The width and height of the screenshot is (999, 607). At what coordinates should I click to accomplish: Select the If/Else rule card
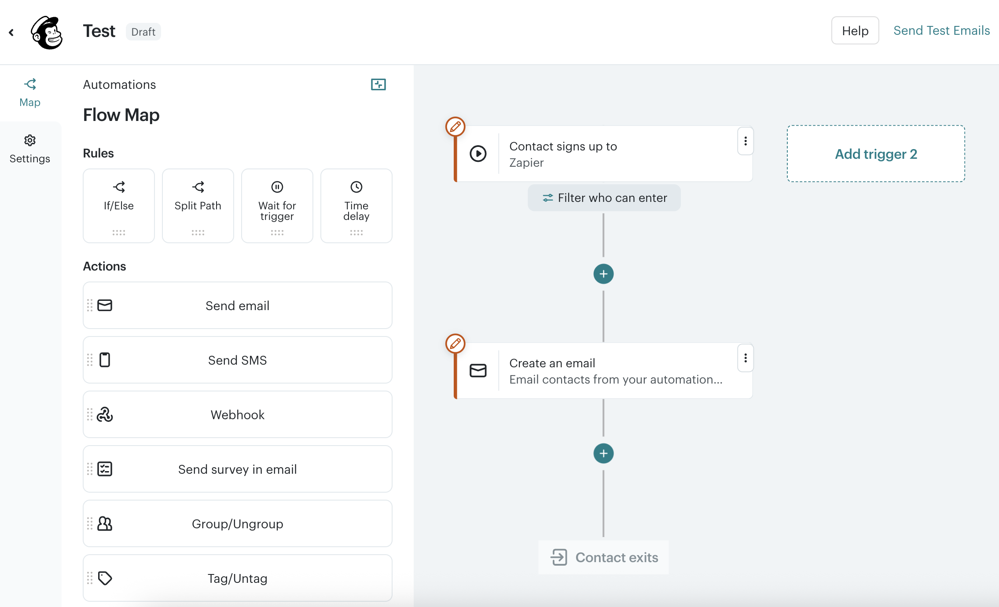click(x=119, y=205)
